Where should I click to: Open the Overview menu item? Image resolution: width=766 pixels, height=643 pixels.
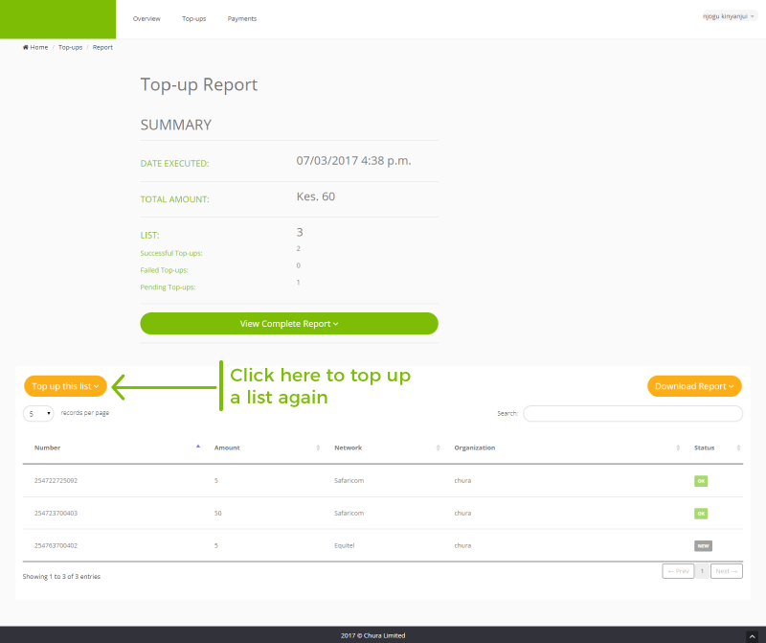click(146, 19)
